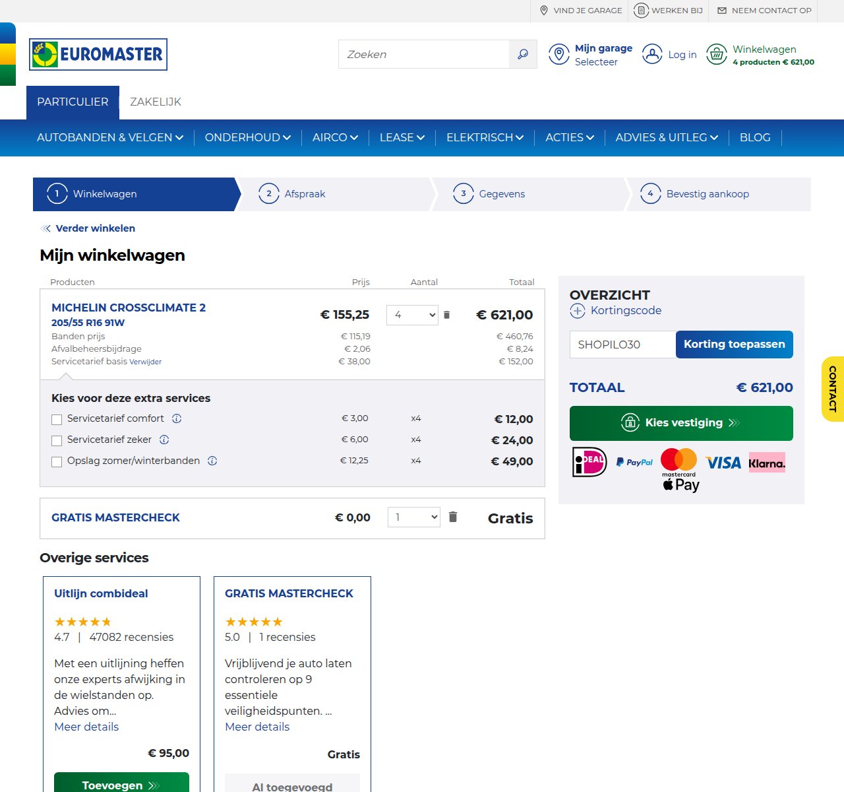This screenshot has width=844, height=792.
Task: Expand Advies & Uitleg menu
Action: (667, 137)
